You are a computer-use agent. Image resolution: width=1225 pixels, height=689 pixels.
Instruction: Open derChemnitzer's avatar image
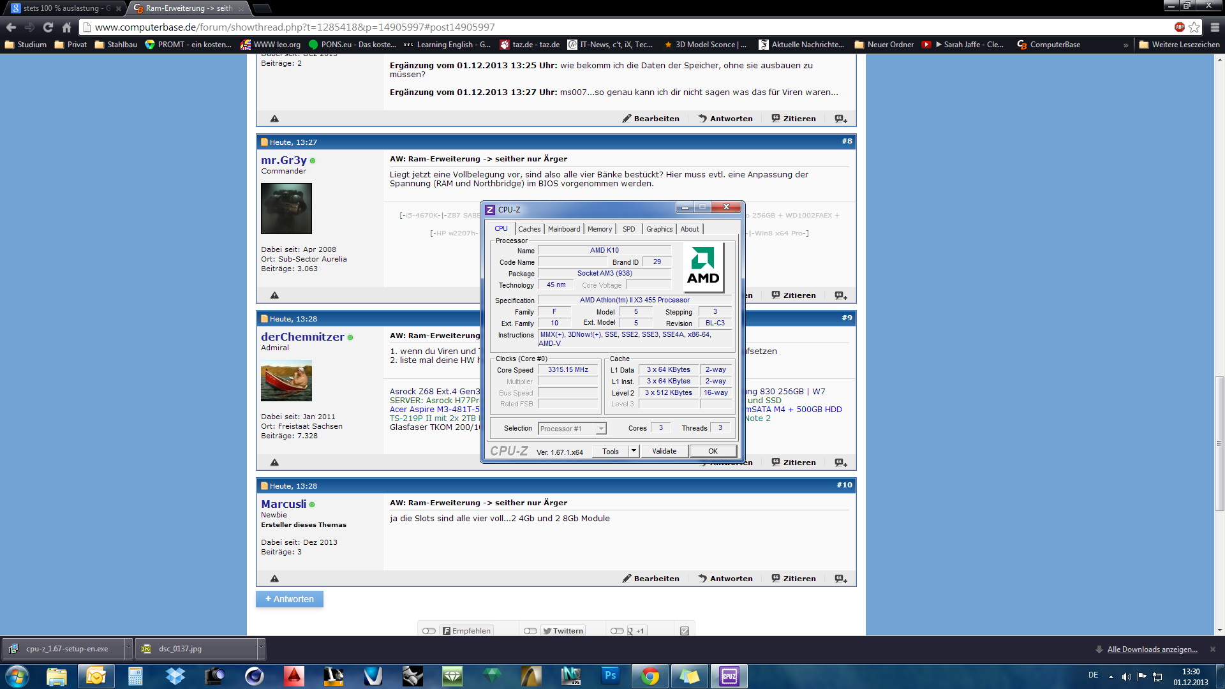tap(286, 380)
